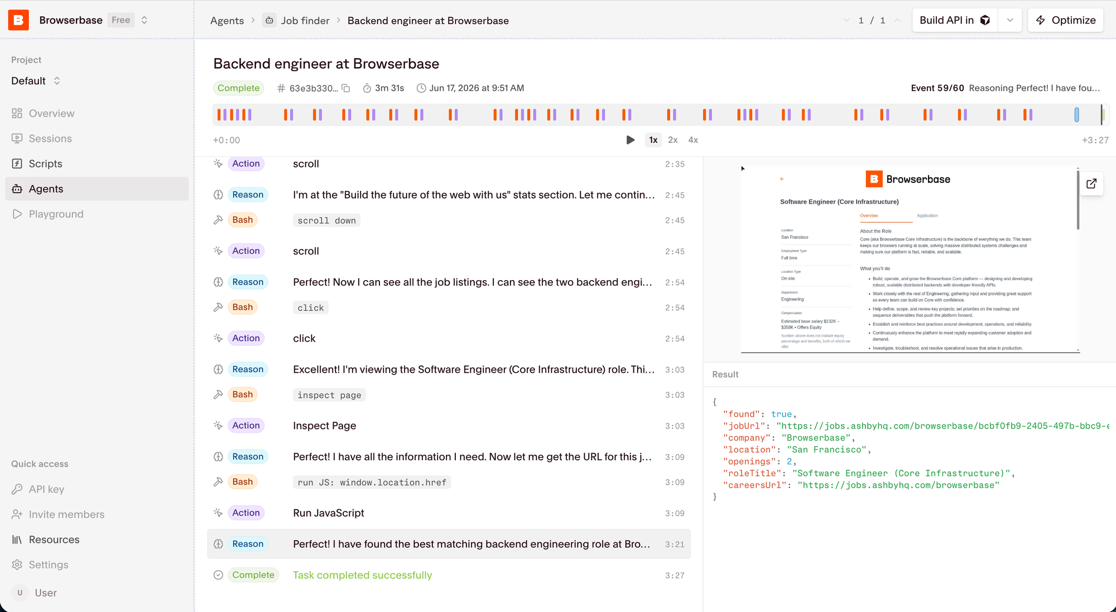Screen dimensions: 1116x612
Task: Select the Inspect Page Action row
Action: [449, 426]
